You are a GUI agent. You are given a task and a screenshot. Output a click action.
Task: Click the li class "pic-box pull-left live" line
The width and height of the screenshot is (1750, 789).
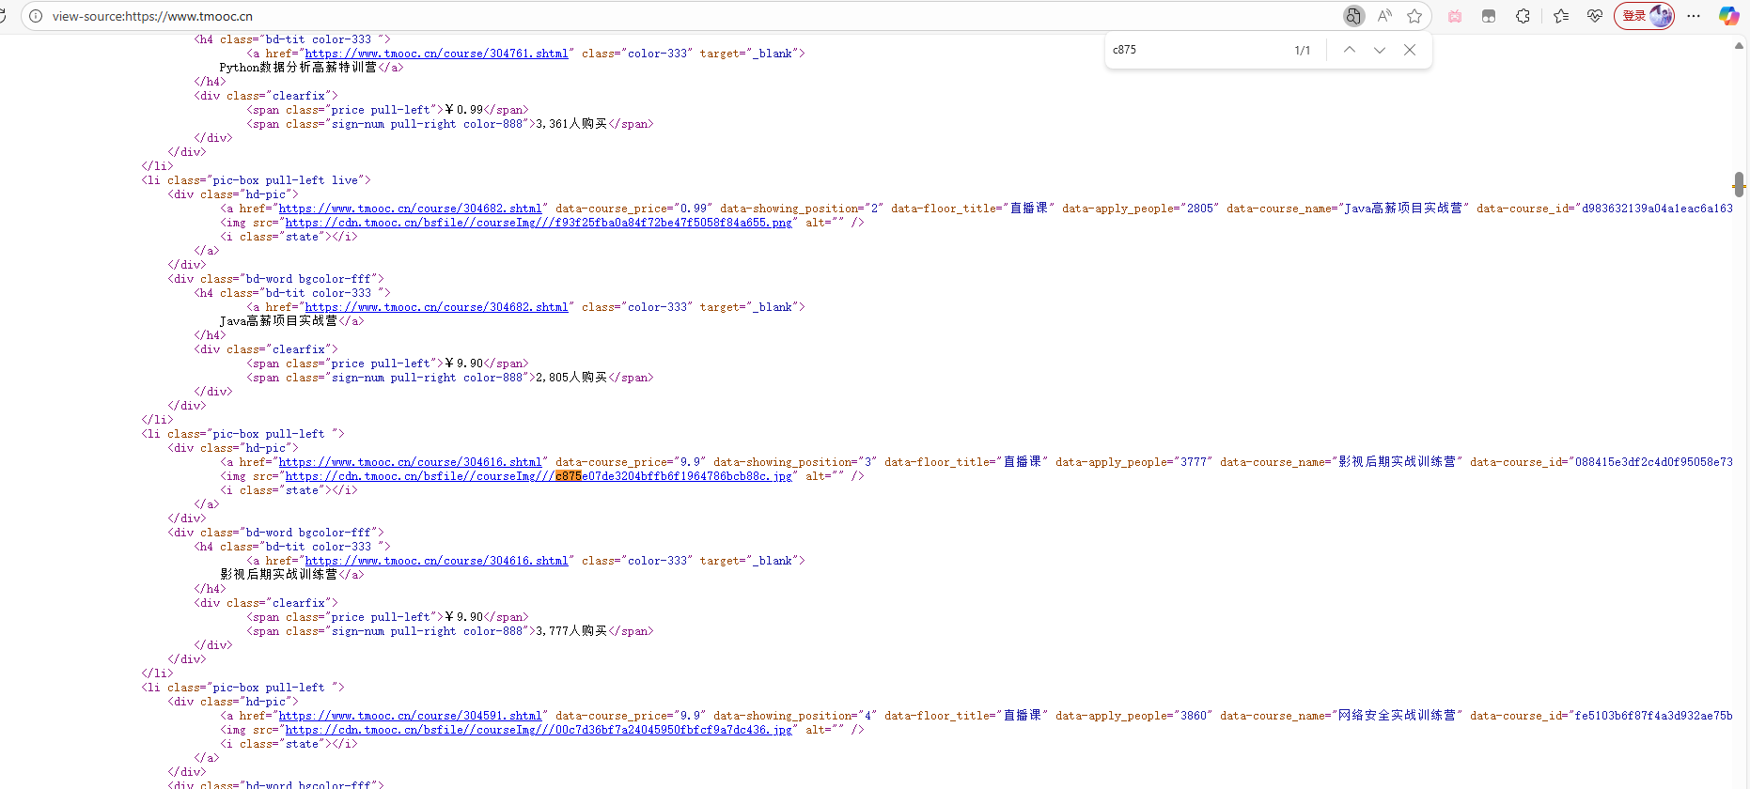click(x=256, y=180)
